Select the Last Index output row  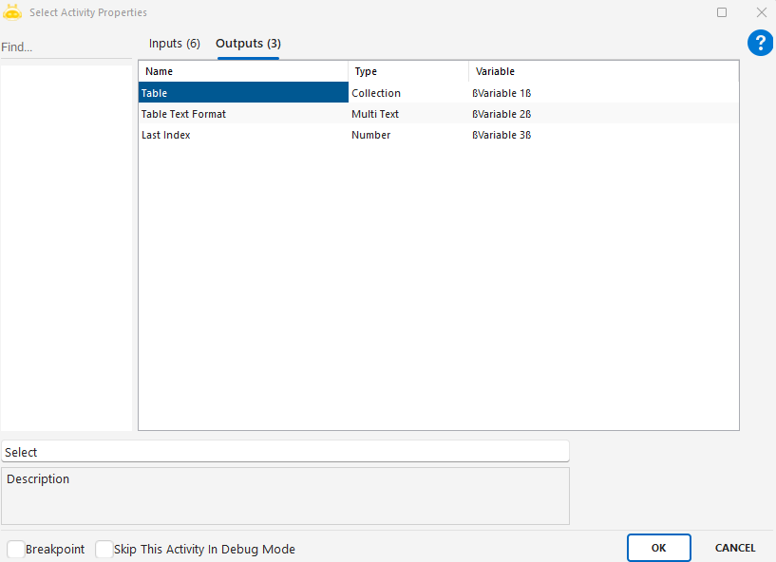coord(243,135)
